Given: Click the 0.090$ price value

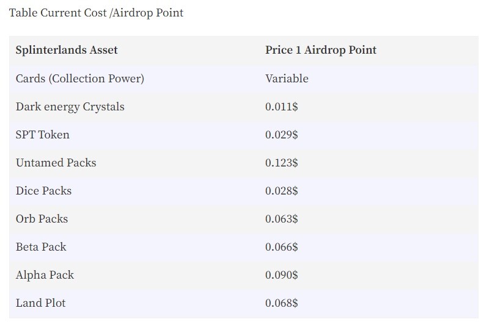Looking at the screenshot, I should tap(282, 275).
